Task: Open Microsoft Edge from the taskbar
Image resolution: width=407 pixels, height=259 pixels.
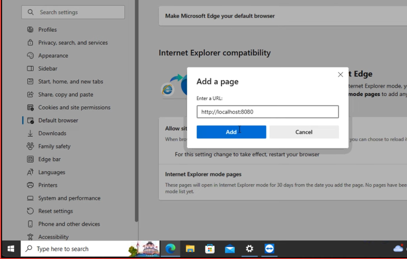Action: 171,249
